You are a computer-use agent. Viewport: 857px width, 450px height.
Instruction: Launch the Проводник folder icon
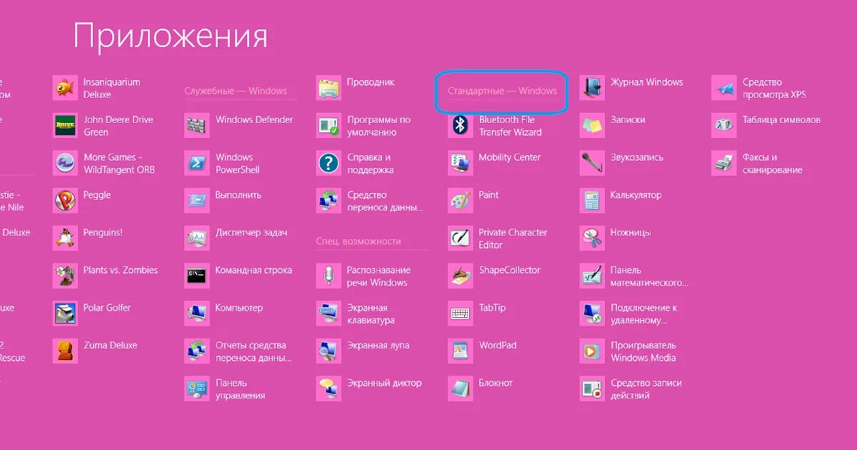pyautogui.click(x=329, y=88)
